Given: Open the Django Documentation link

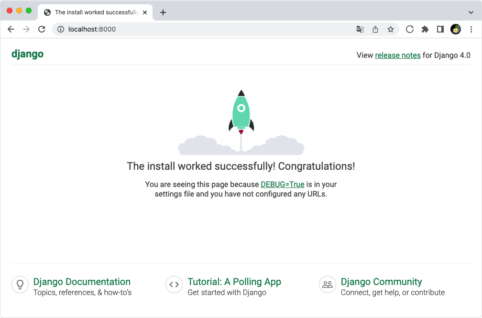Looking at the screenshot, I should tap(82, 282).
